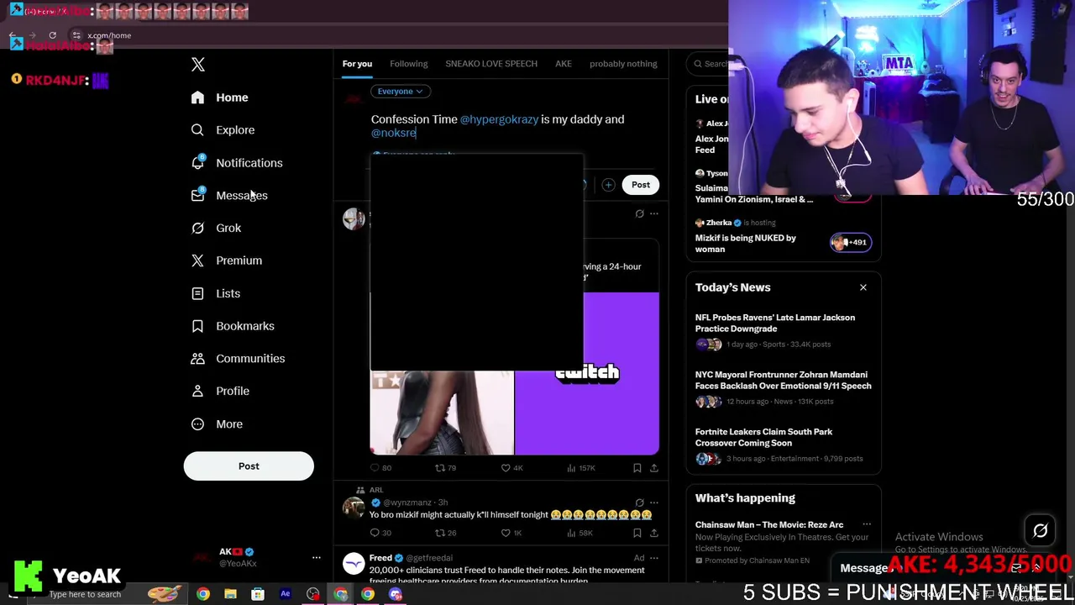Reply to the @wynzmanz post
The height and width of the screenshot is (605, 1075).
[381, 533]
